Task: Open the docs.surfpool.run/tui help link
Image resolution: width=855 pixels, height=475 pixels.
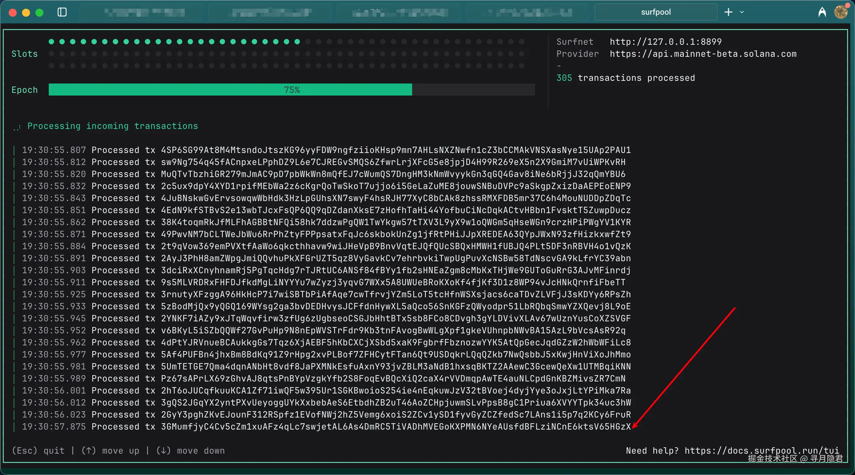Action: point(761,450)
